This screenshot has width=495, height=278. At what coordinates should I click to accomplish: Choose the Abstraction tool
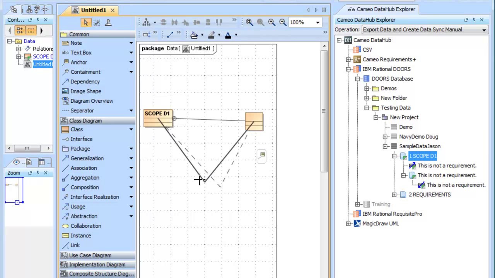84,216
